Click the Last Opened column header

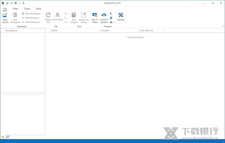pyautogui.click(x=151, y=30)
